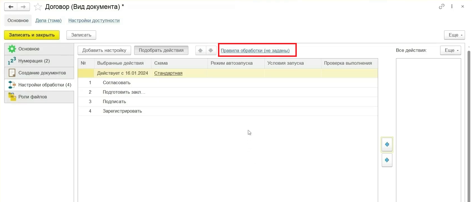Viewport: 472px width, 202px height.
Task: Remove action using right blue arrow
Action: tap(387, 160)
